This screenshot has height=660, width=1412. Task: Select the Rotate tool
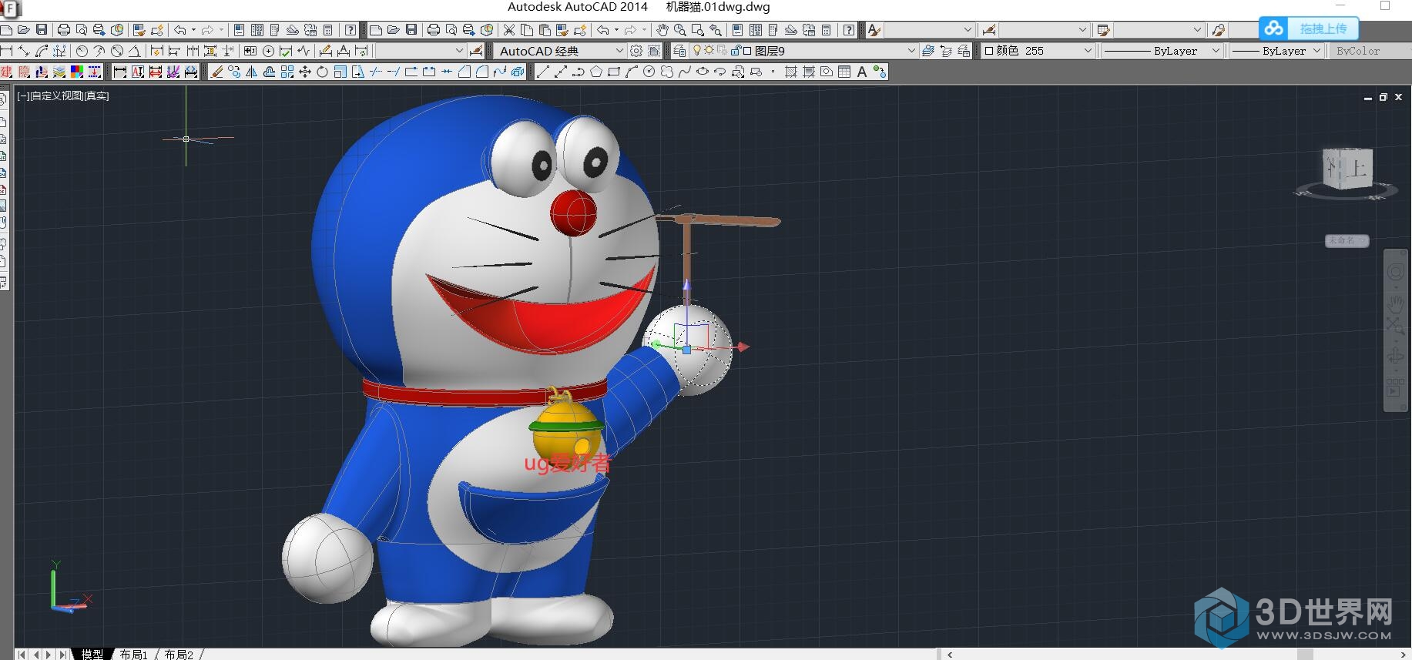pos(322,72)
